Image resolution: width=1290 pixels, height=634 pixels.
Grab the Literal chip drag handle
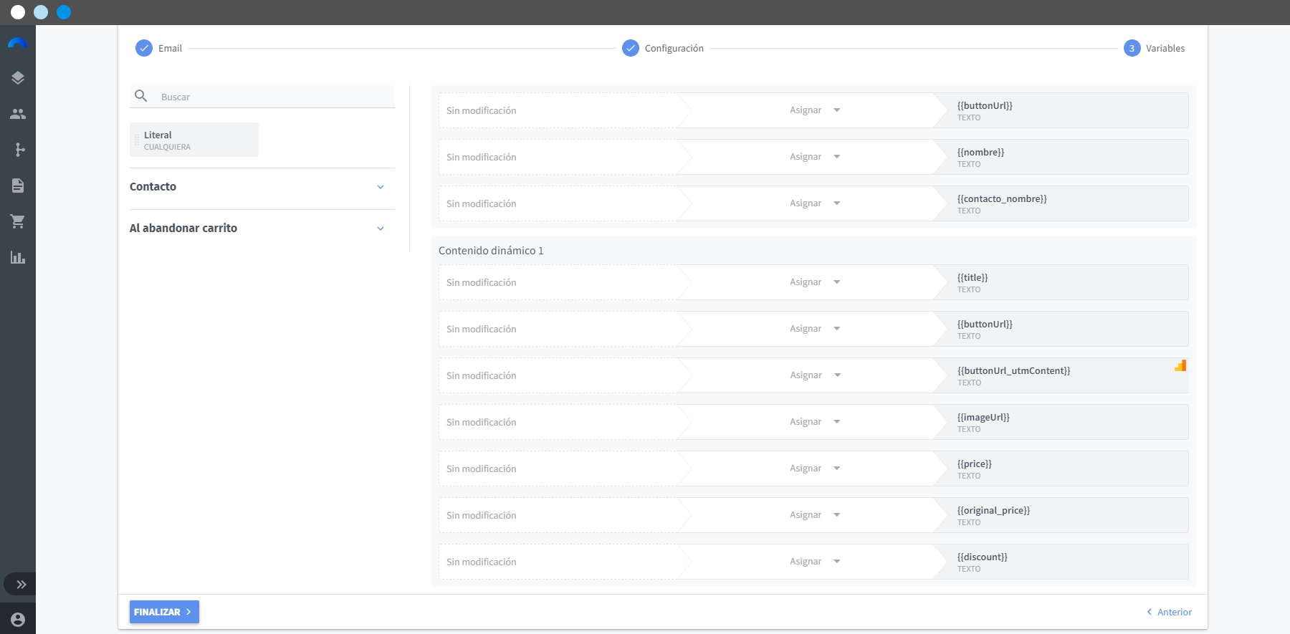(137, 140)
